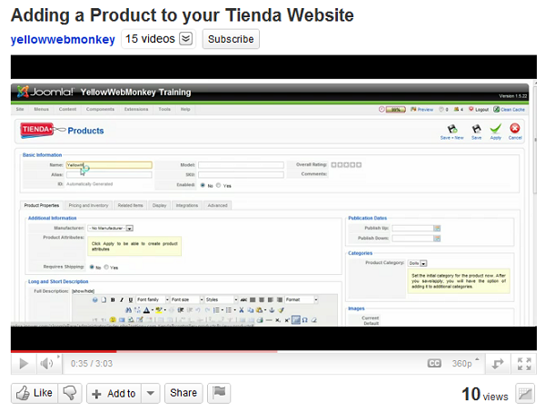This screenshot has width=545, height=411.
Task: Click in the SKU field
Action: [242, 174]
